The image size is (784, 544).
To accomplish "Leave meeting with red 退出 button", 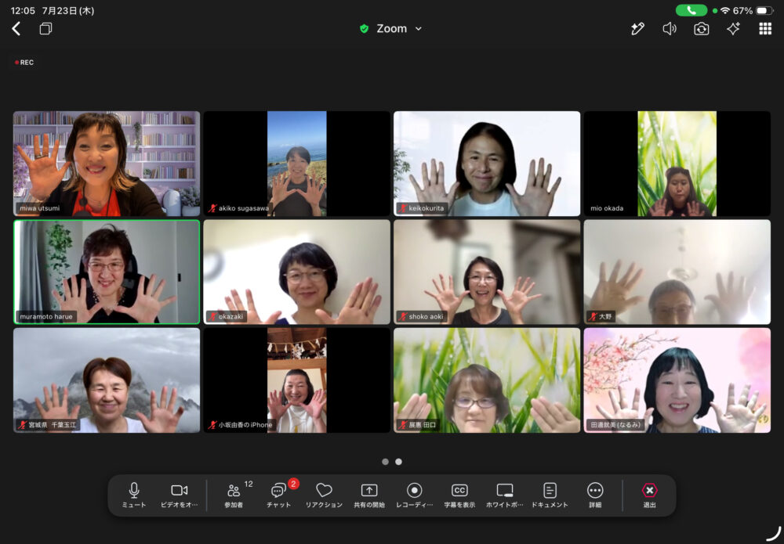I will [649, 495].
